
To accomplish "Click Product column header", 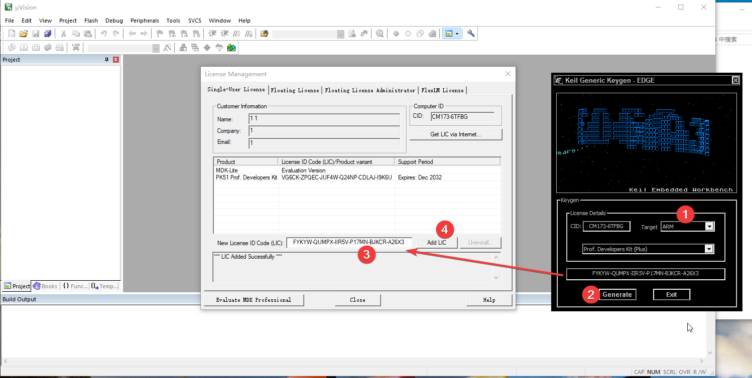I will coord(246,162).
